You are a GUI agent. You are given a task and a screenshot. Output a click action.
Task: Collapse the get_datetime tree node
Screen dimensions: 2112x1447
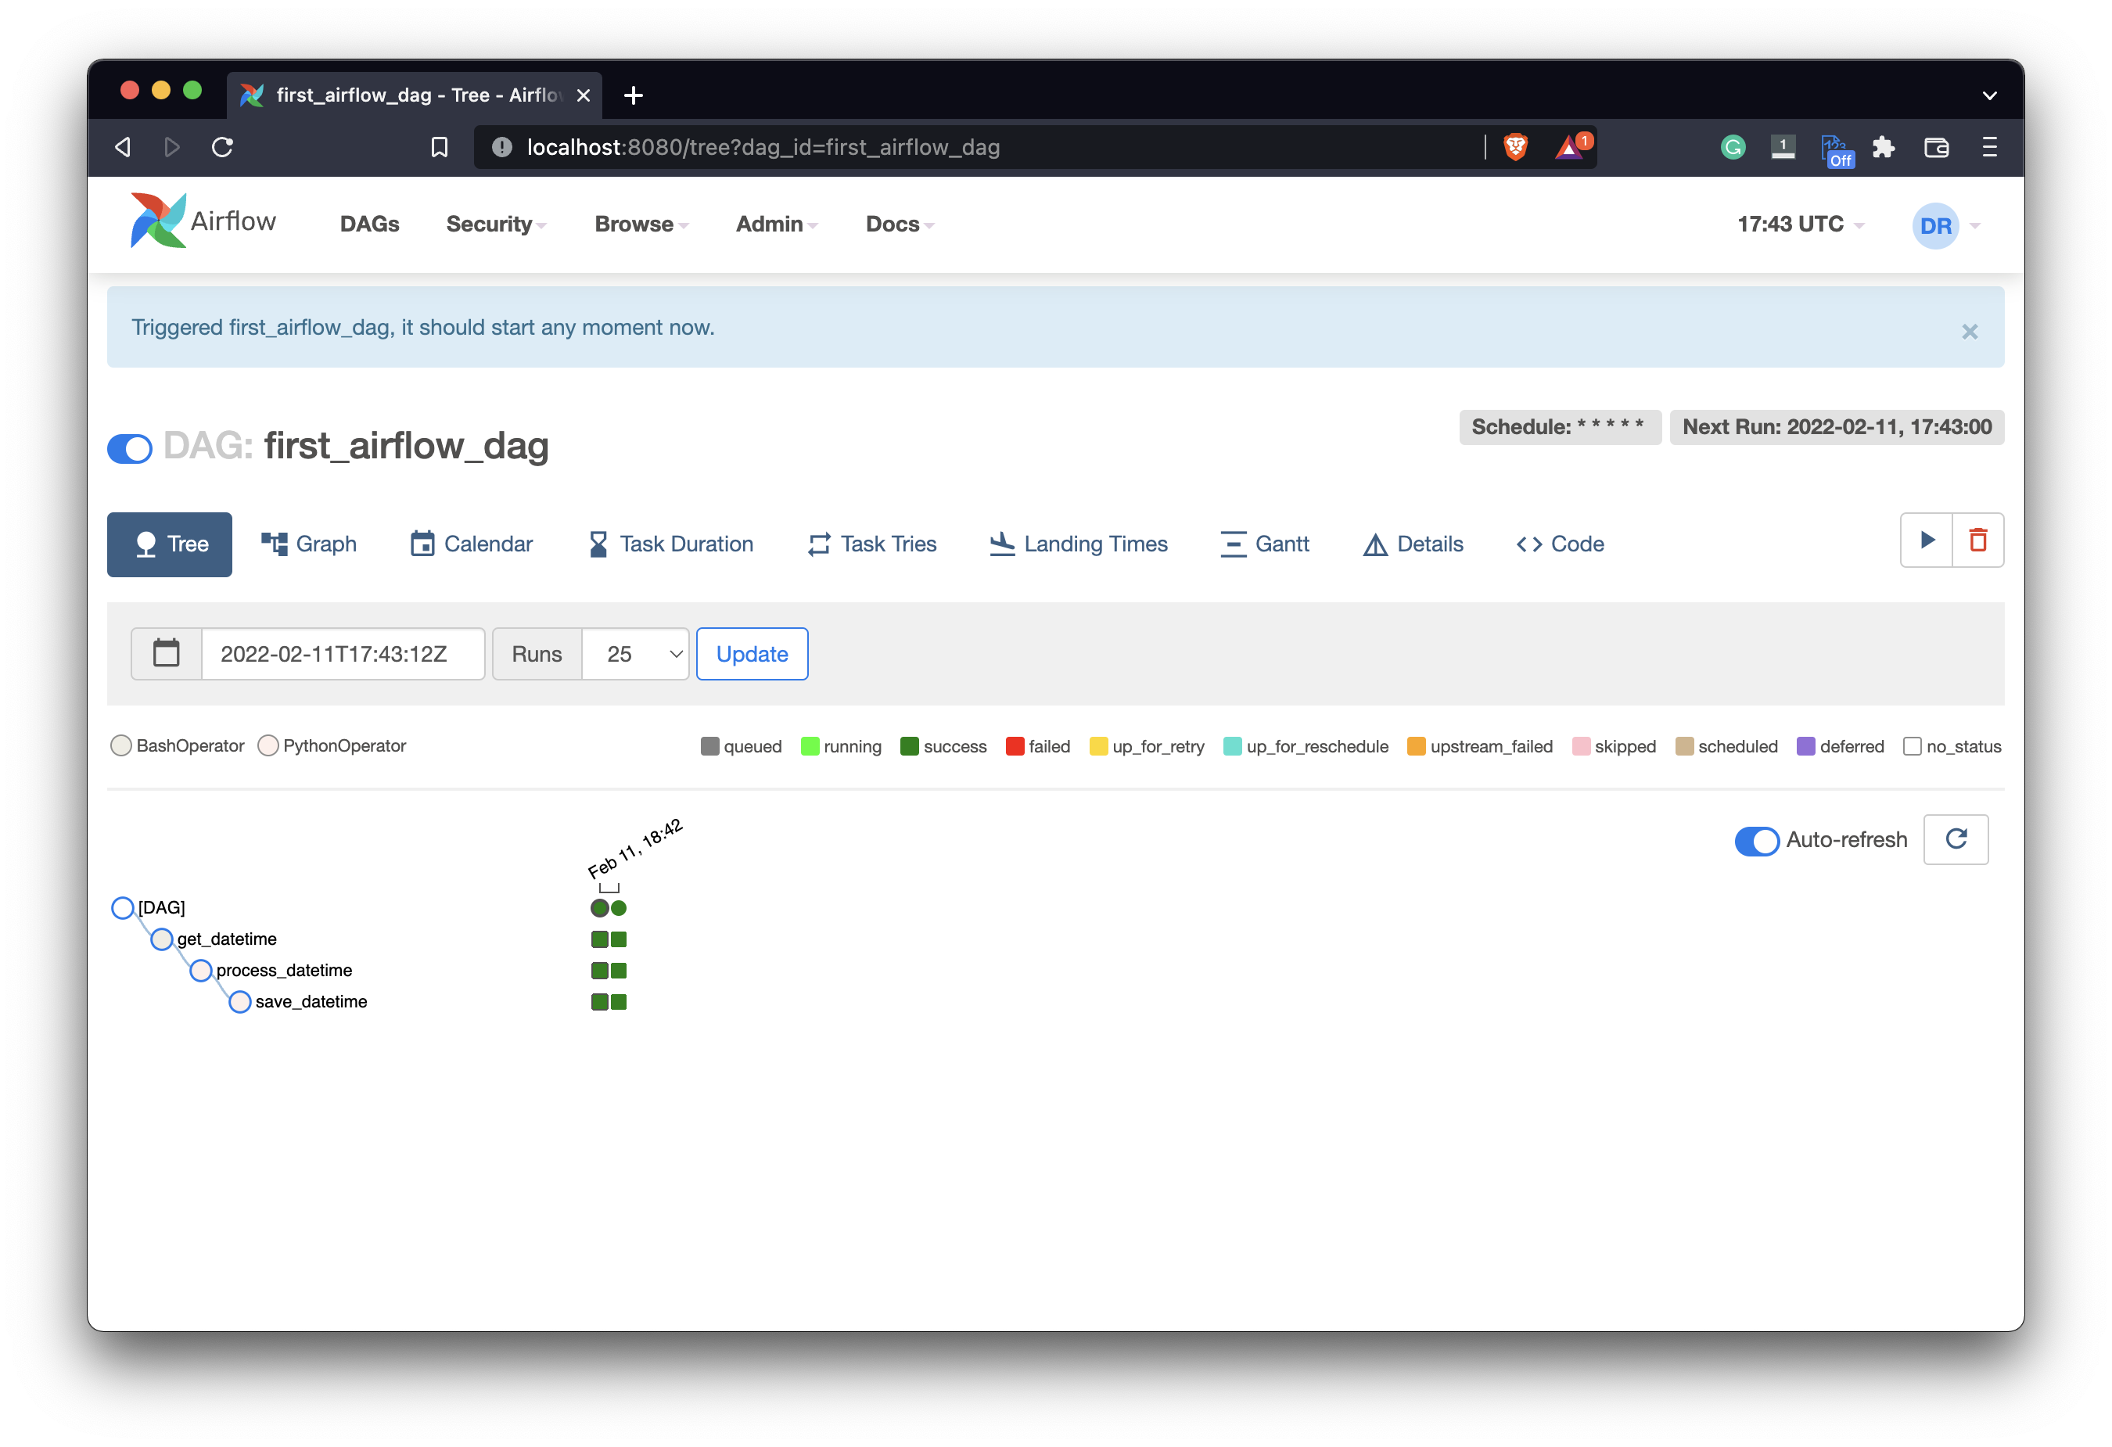162,939
